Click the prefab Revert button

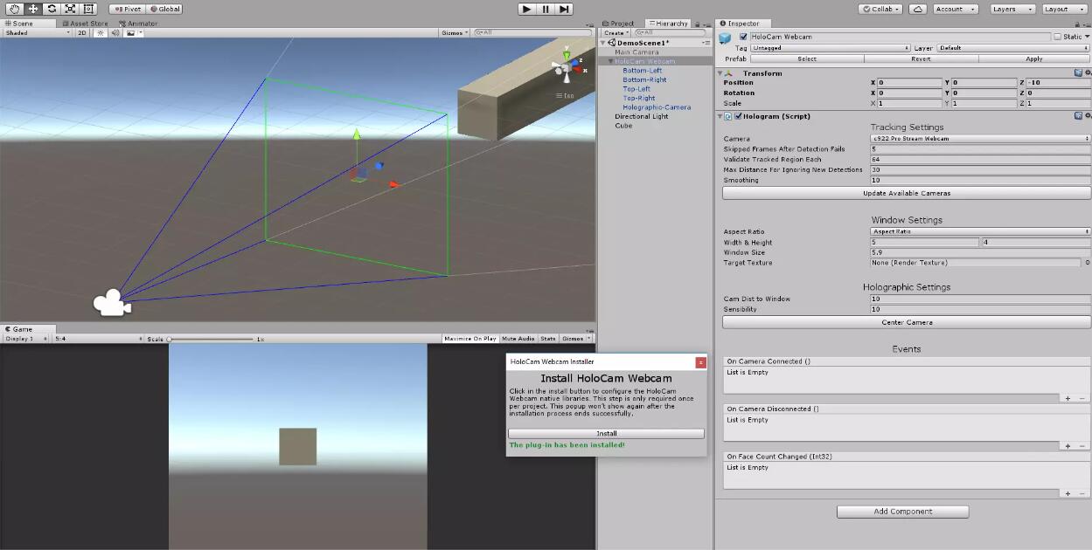coord(921,58)
